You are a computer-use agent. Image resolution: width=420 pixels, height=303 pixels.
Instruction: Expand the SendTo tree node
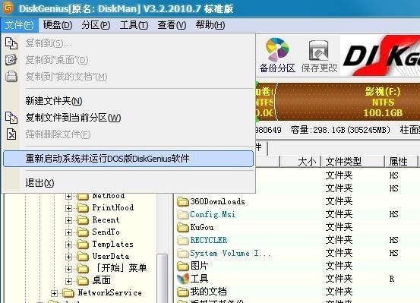coord(68,232)
